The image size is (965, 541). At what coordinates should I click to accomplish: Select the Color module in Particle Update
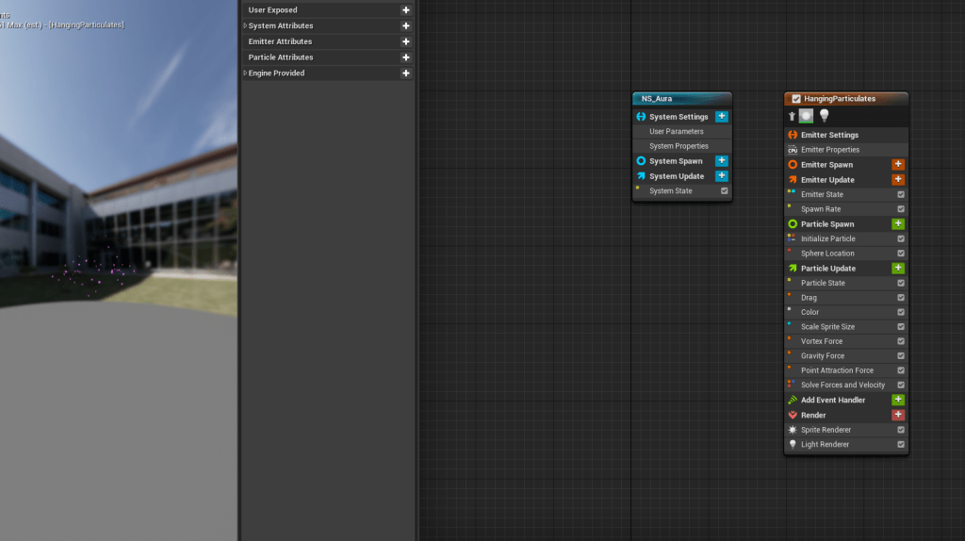click(x=810, y=312)
